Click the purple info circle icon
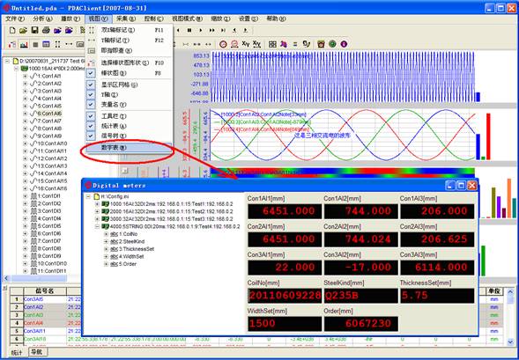Viewport: 519px width, 360px height. coord(344,44)
